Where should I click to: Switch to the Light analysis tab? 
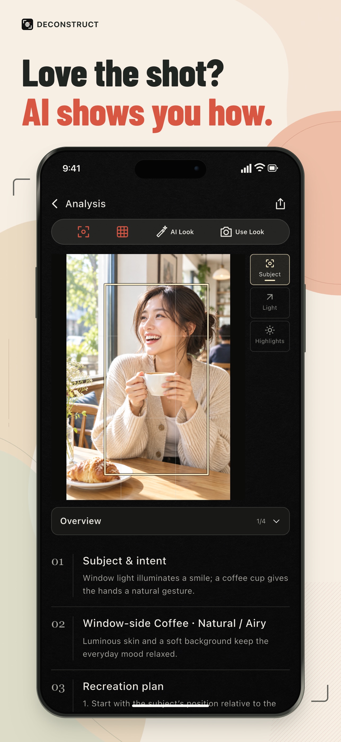pyautogui.click(x=270, y=303)
